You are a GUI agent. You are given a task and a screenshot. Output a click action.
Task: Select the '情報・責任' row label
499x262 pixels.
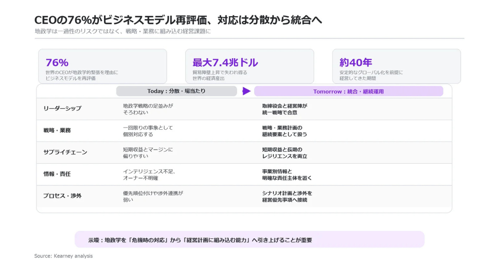pos(57,174)
